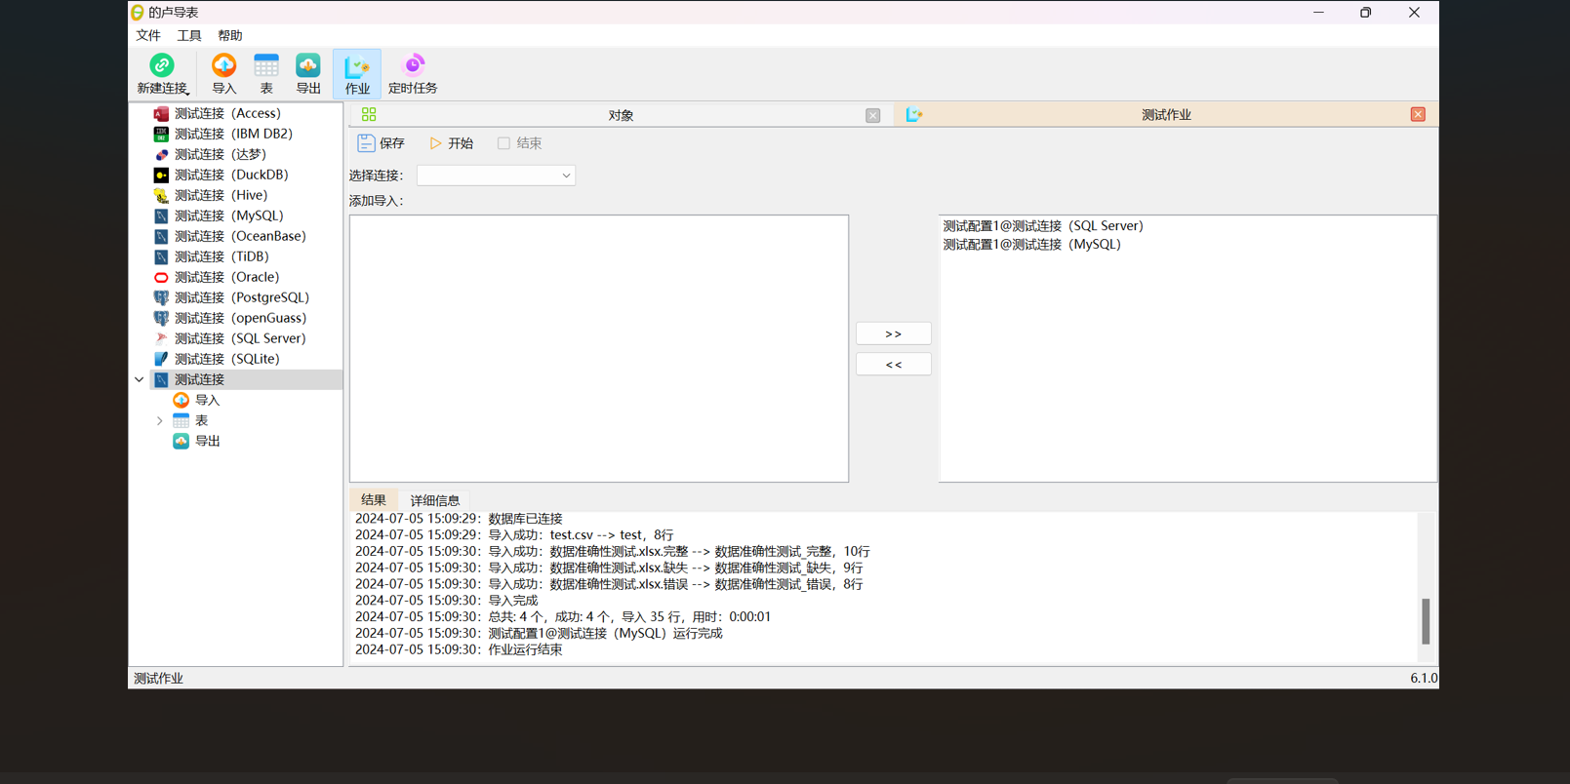Open the 文件 menu
The width and height of the screenshot is (1570, 784).
(148, 35)
